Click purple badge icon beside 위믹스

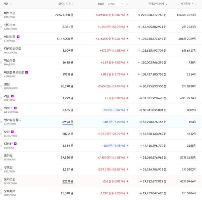[15, 108]
